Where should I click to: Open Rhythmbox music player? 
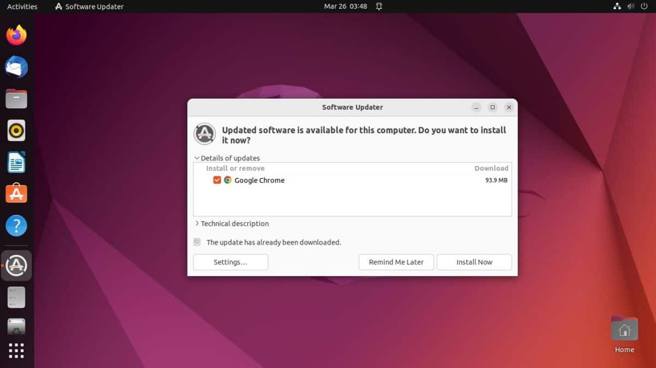[16, 130]
